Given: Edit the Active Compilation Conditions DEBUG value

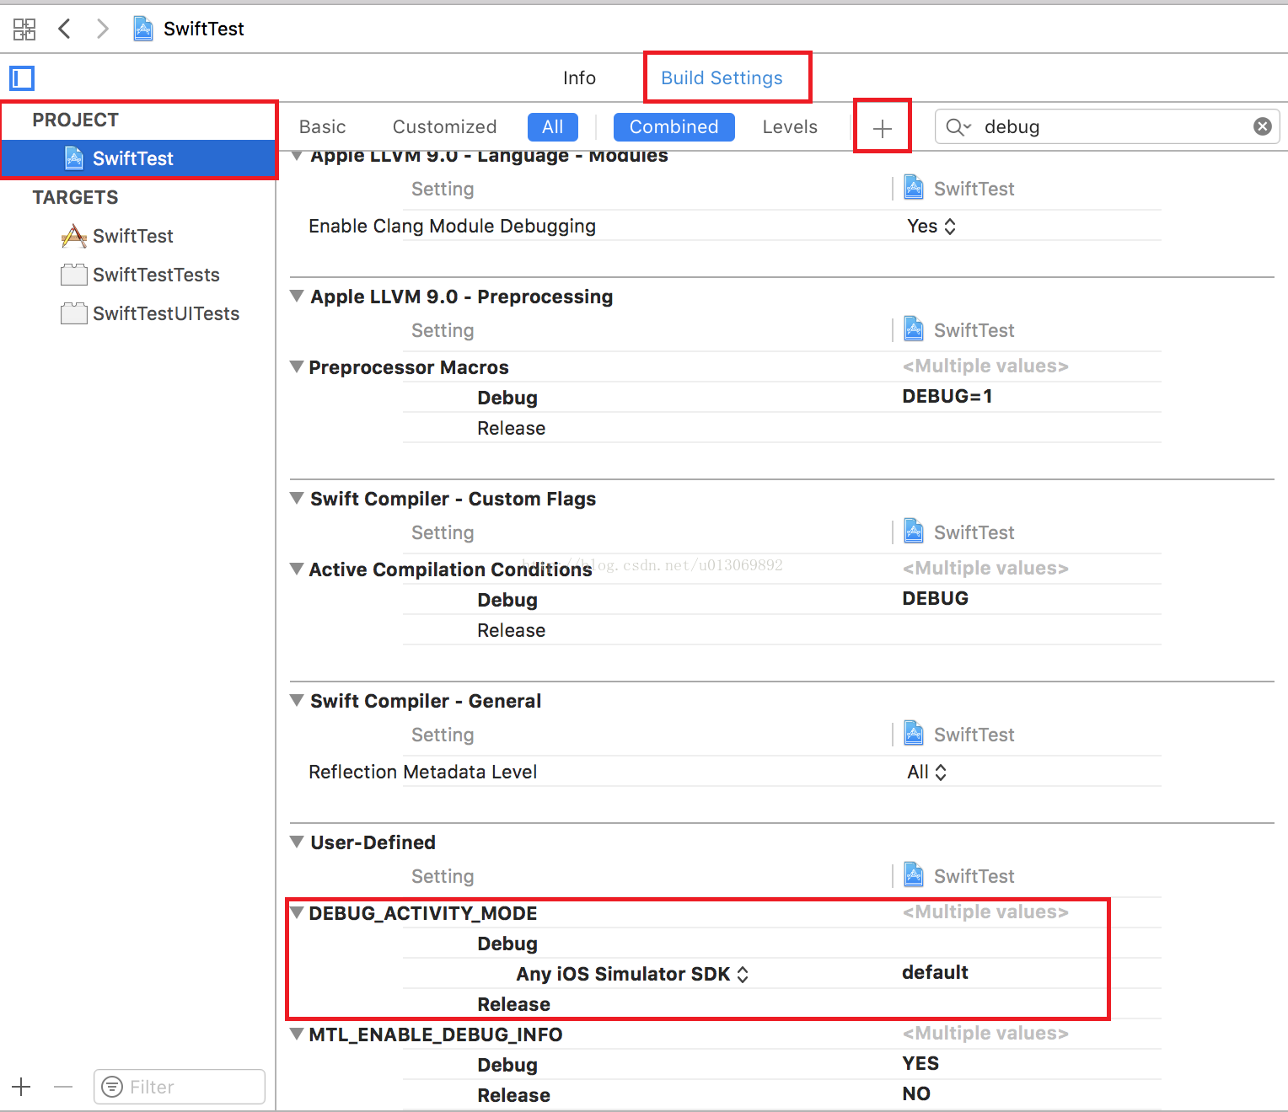Looking at the screenshot, I should click(x=936, y=598).
